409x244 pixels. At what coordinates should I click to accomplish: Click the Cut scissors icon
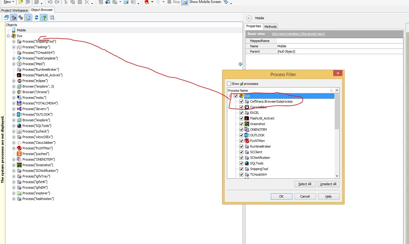click(66, 2)
